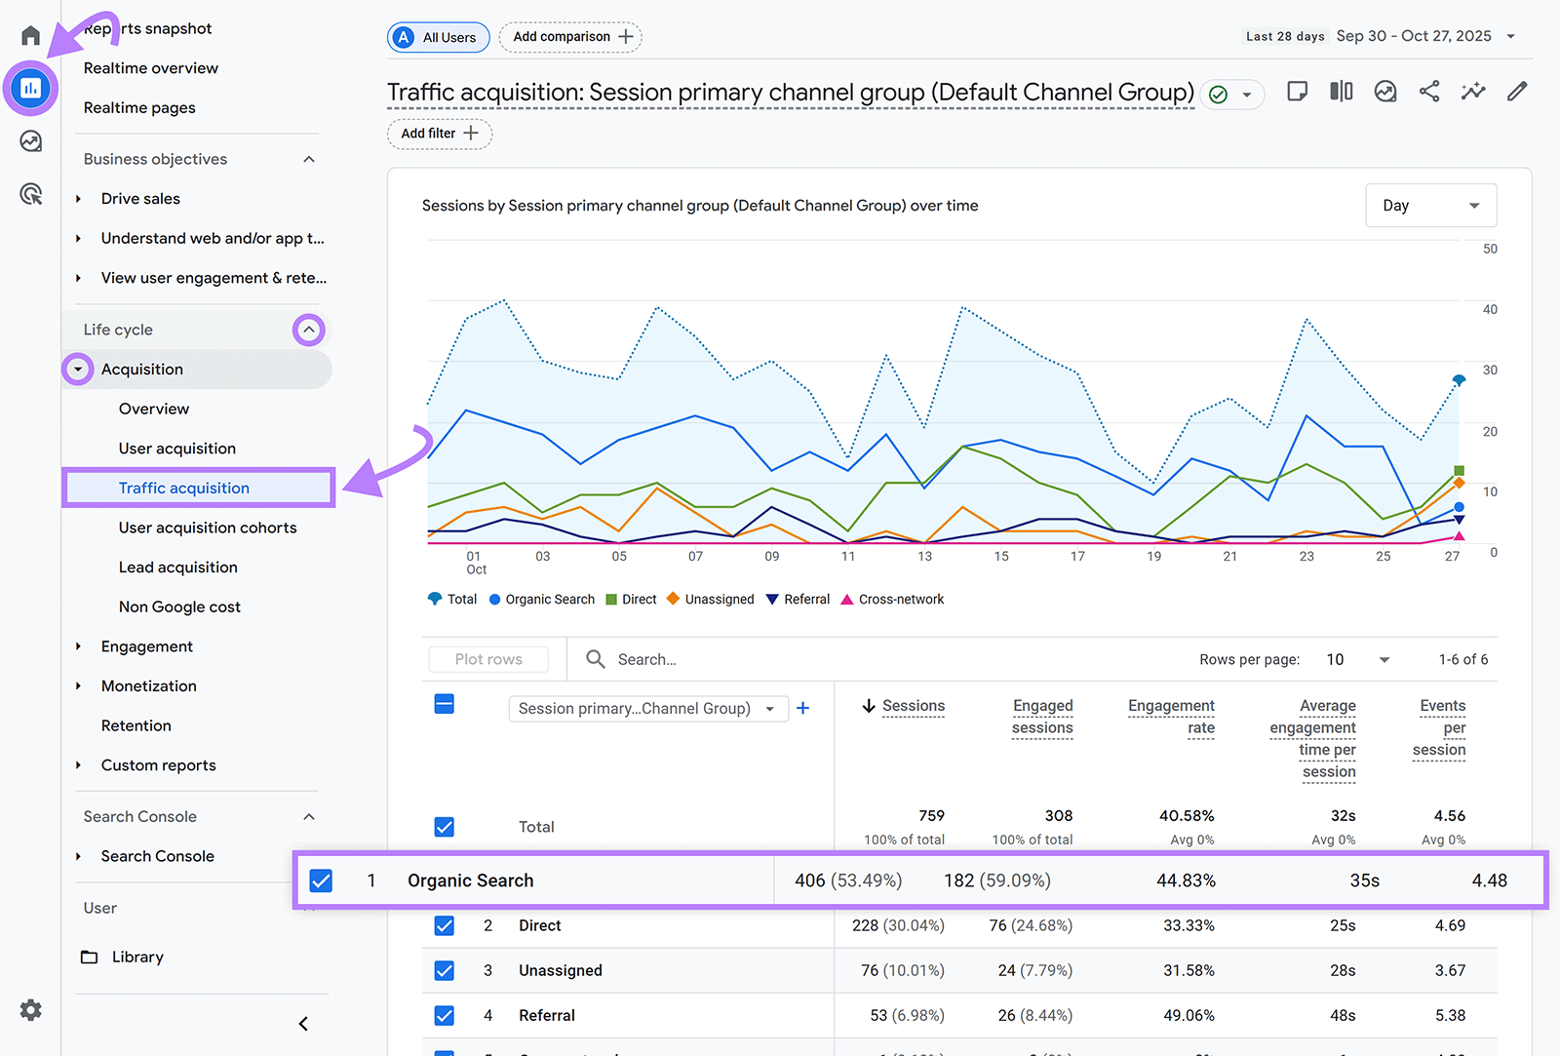The image size is (1560, 1056).
Task: Uncheck the Organic Search table row
Action: point(321,880)
